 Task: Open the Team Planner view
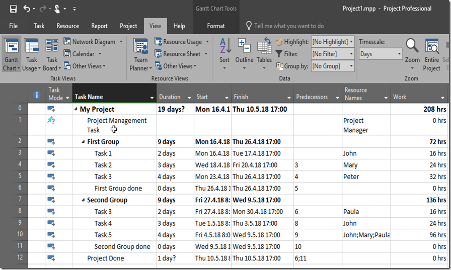[140, 54]
